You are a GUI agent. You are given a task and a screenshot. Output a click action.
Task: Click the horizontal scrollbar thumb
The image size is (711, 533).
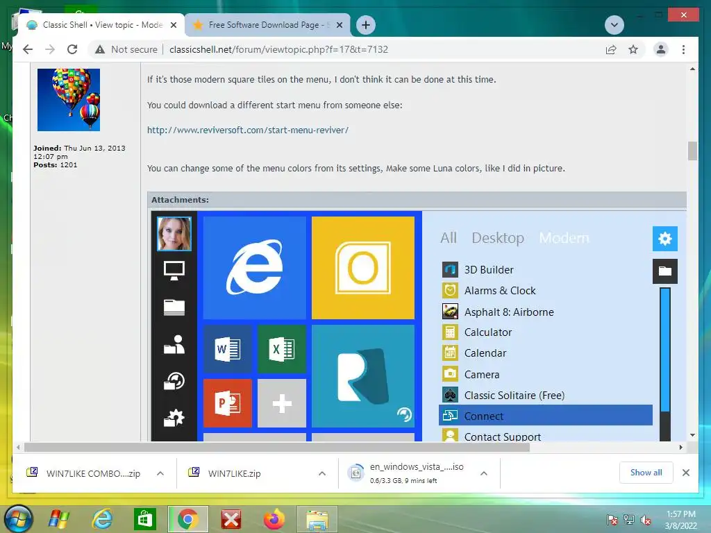click(x=276, y=448)
